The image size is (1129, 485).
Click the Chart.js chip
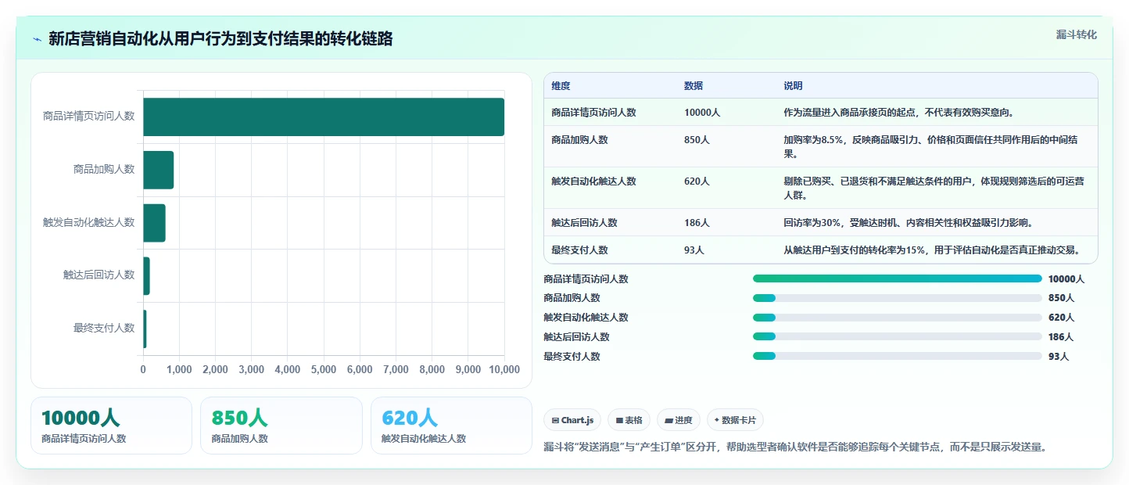click(572, 420)
